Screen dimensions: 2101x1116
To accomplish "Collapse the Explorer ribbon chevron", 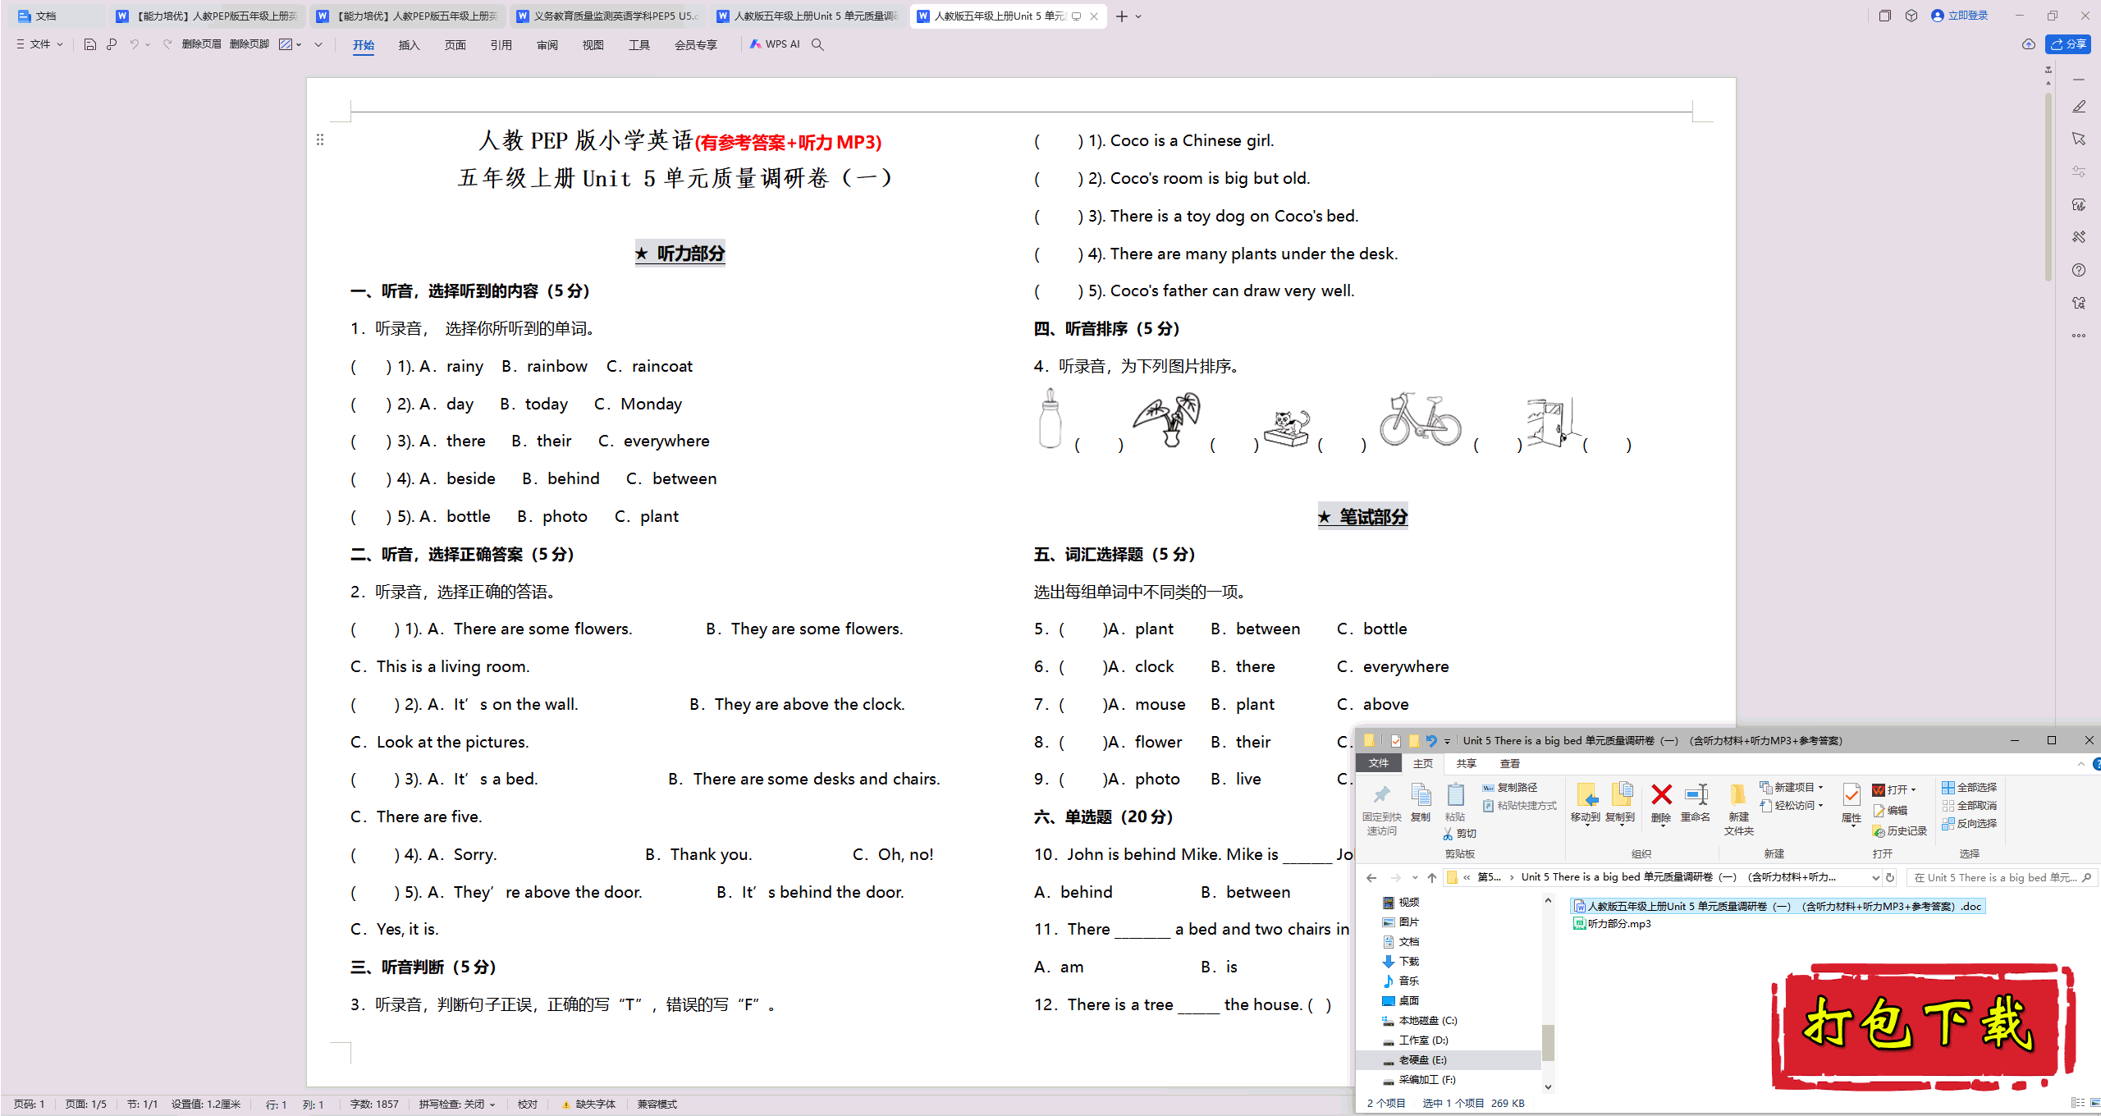I will click(2080, 764).
